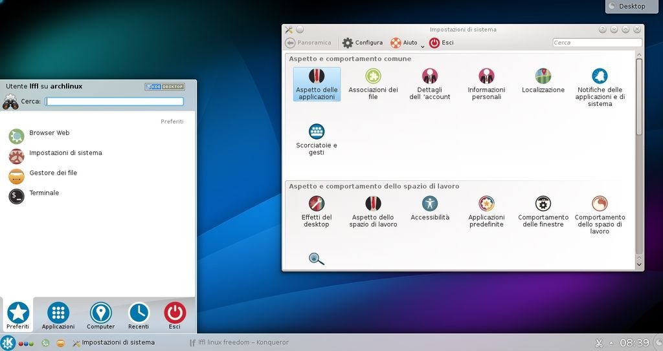Image resolution: width=663 pixels, height=351 pixels.
Task: Switch to the Applicazioni launcher tab
Action: point(58,316)
